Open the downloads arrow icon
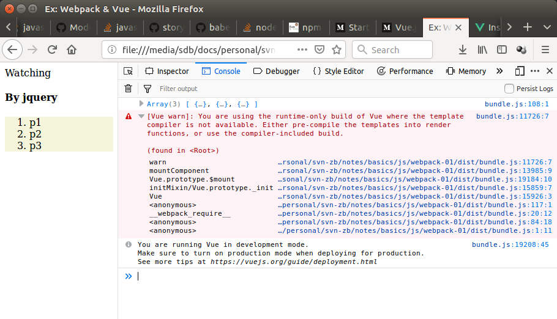This screenshot has width=557, height=319. pos(463,50)
